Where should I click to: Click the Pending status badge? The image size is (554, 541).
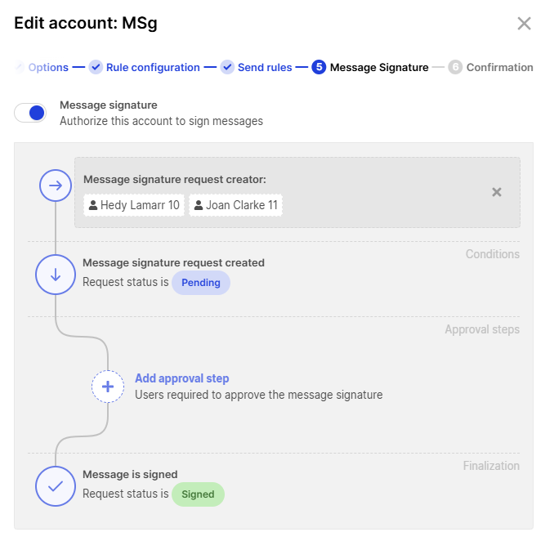[x=201, y=283]
